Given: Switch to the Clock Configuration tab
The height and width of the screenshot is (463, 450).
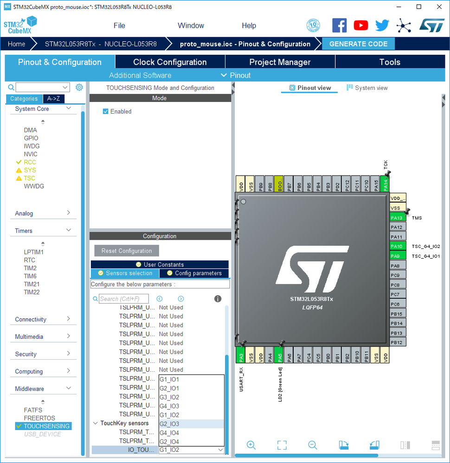Looking at the screenshot, I should [170, 62].
